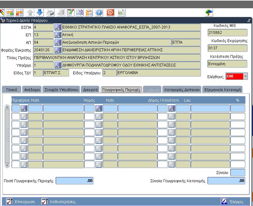Viewport: 253px width, 206px height.
Task: Click the Αττική program name field
Action: click(x=131, y=34)
